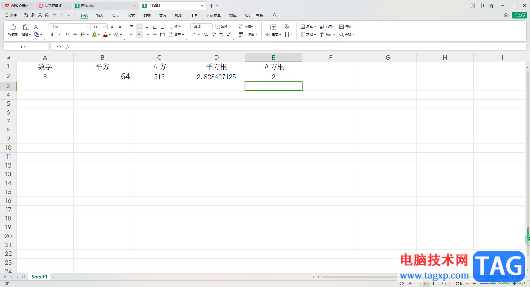530x287 pixels.
Task: Toggle Bold formatting
Action: coord(52,34)
